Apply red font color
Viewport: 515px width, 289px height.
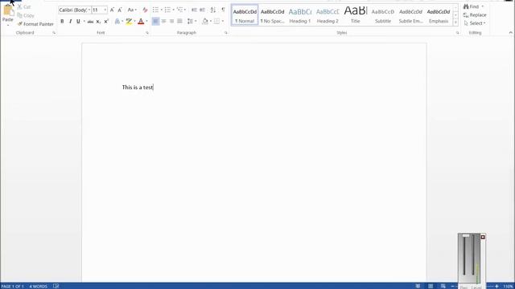(141, 22)
